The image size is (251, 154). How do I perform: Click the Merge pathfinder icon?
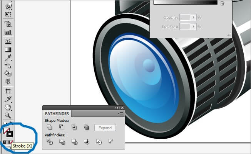(x=74, y=142)
